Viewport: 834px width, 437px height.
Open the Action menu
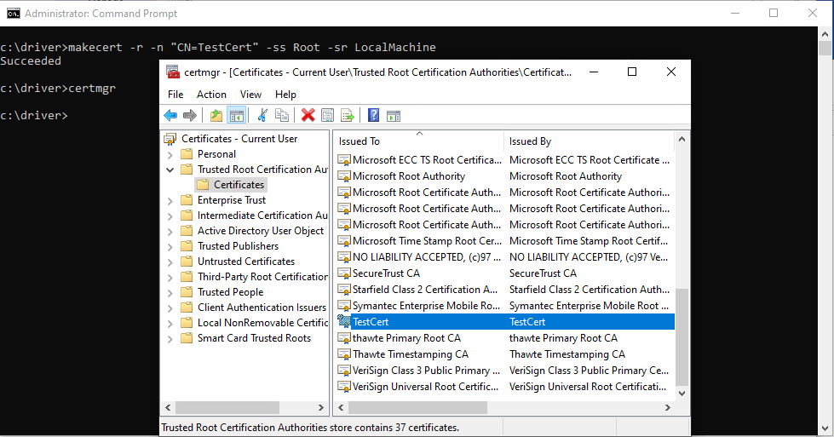[x=211, y=94]
